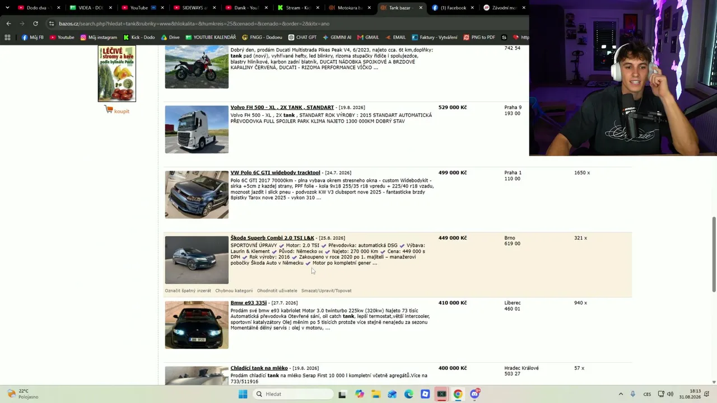Open File Explorer from the taskbar

pos(376,394)
